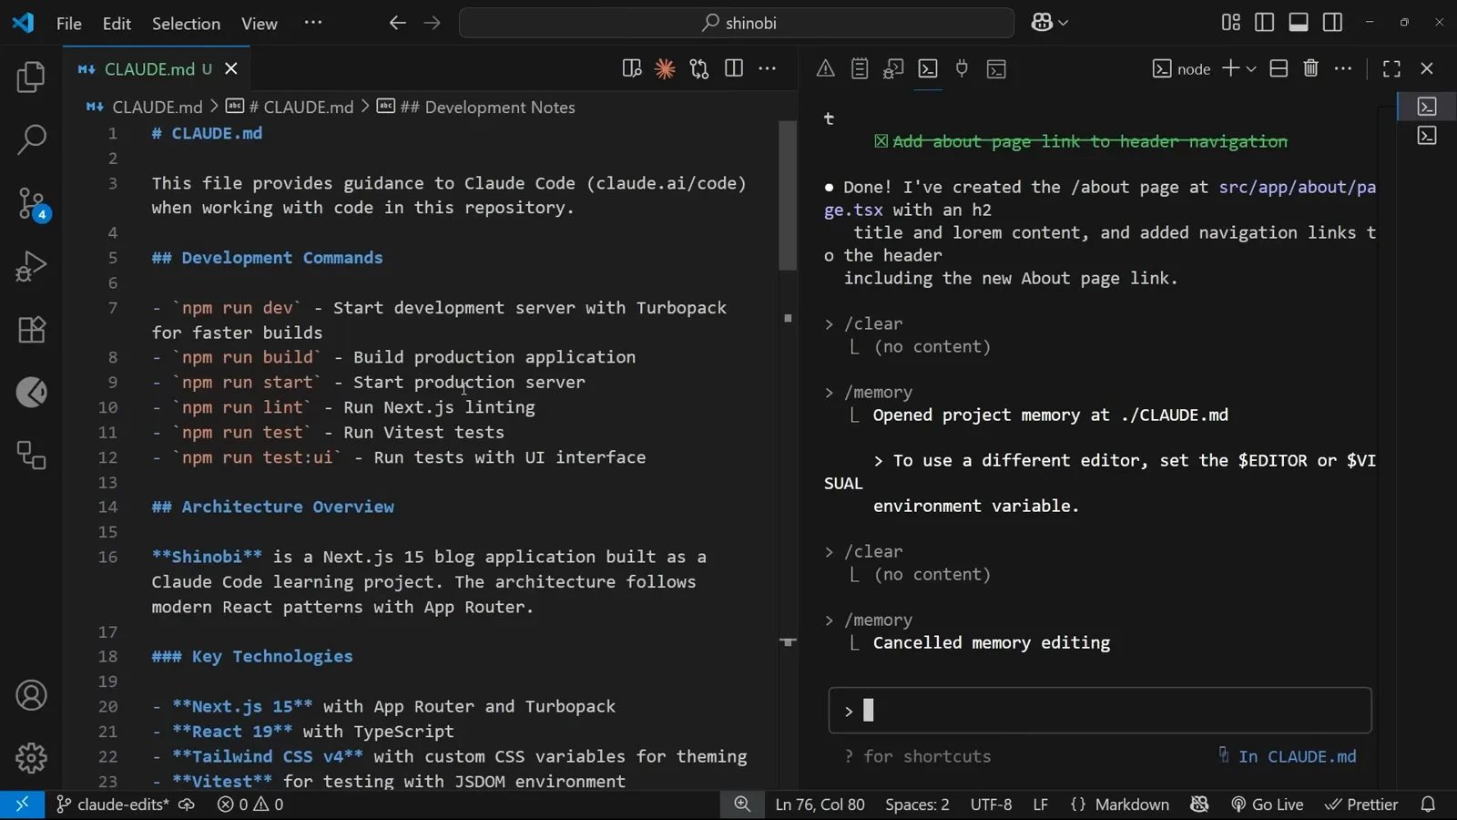Click zoom magnifier in status bar
1457x820 pixels.
tap(742, 805)
